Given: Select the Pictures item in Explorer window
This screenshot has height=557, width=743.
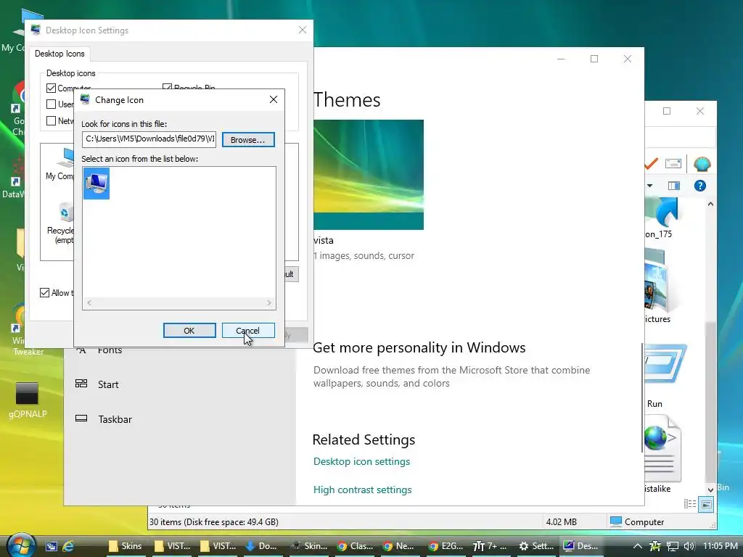Looking at the screenshot, I should [657, 286].
